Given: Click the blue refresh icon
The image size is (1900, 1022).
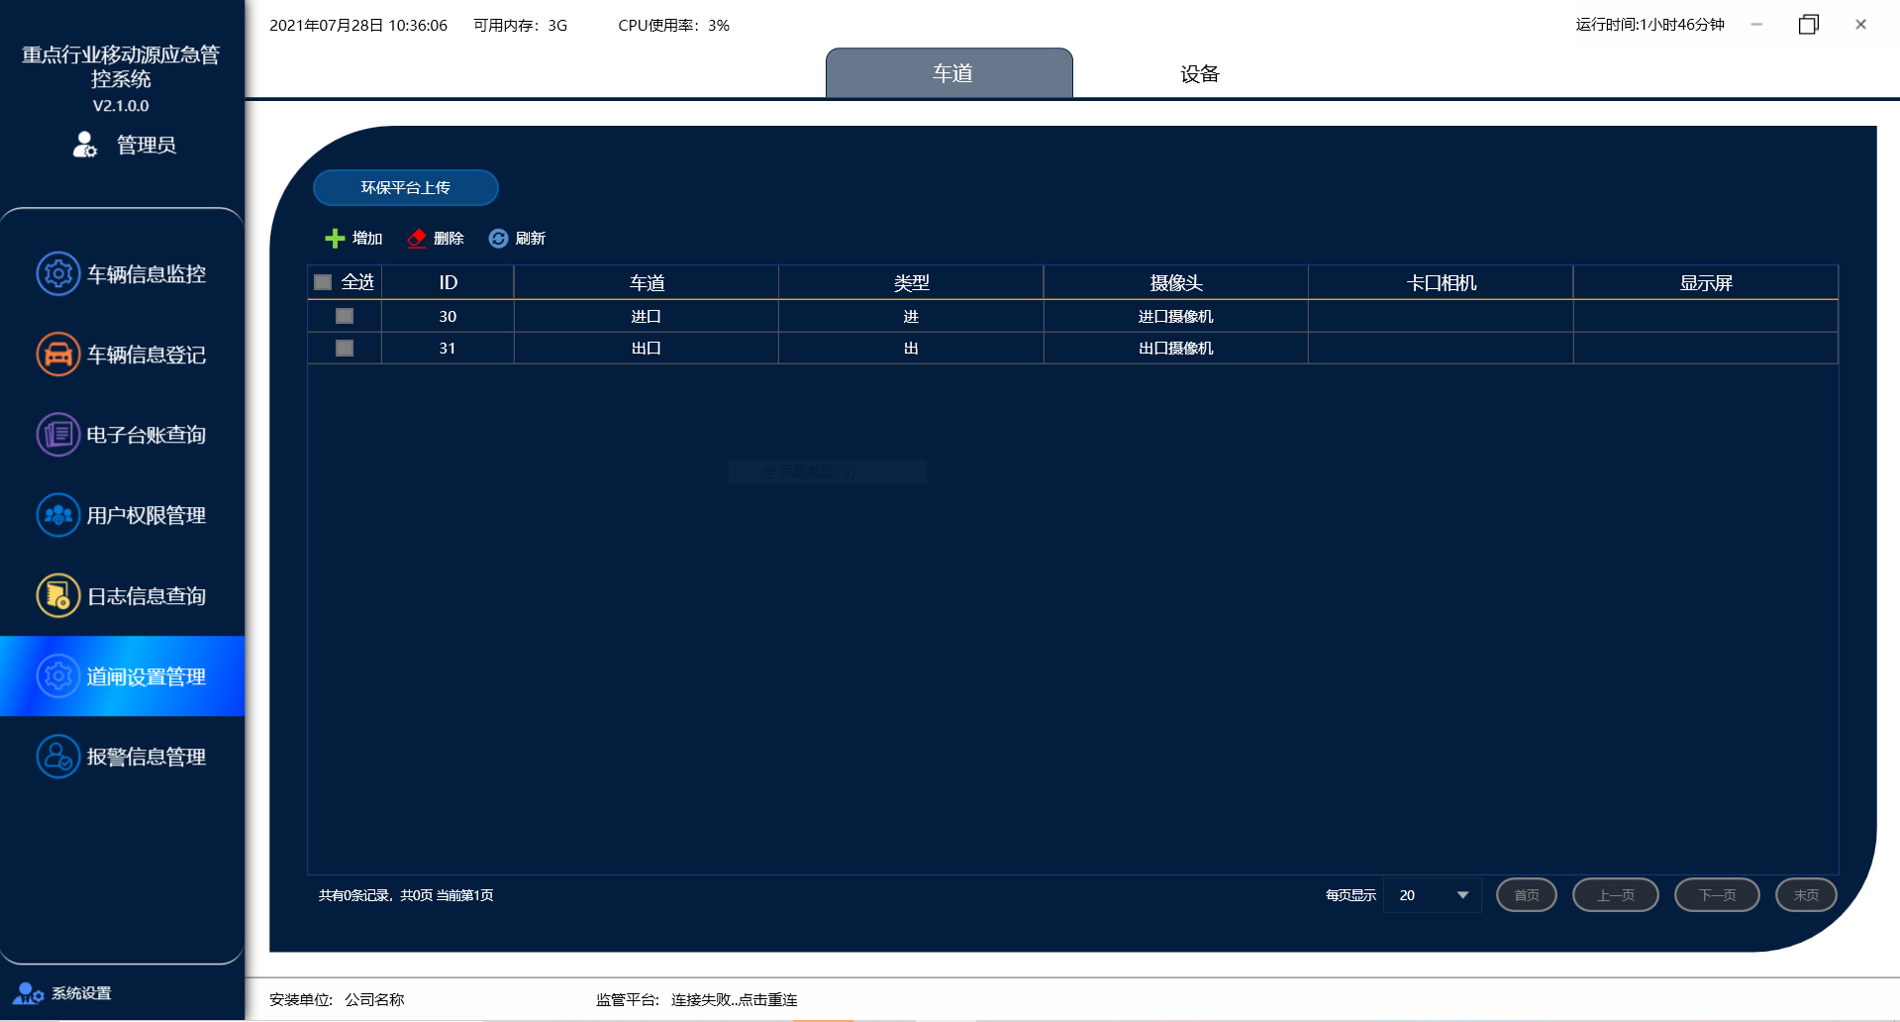Looking at the screenshot, I should pyautogui.click(x=498, y=239).
